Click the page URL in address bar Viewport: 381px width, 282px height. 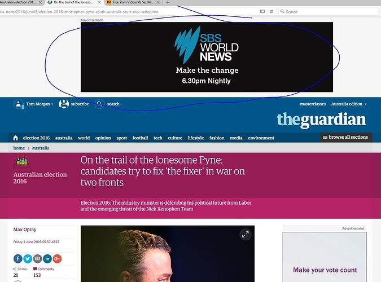tap(79, 12)
